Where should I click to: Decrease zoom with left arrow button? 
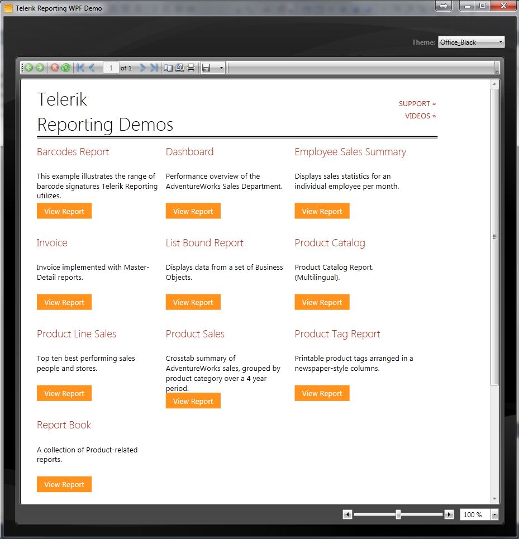click(x=347, y=514)
